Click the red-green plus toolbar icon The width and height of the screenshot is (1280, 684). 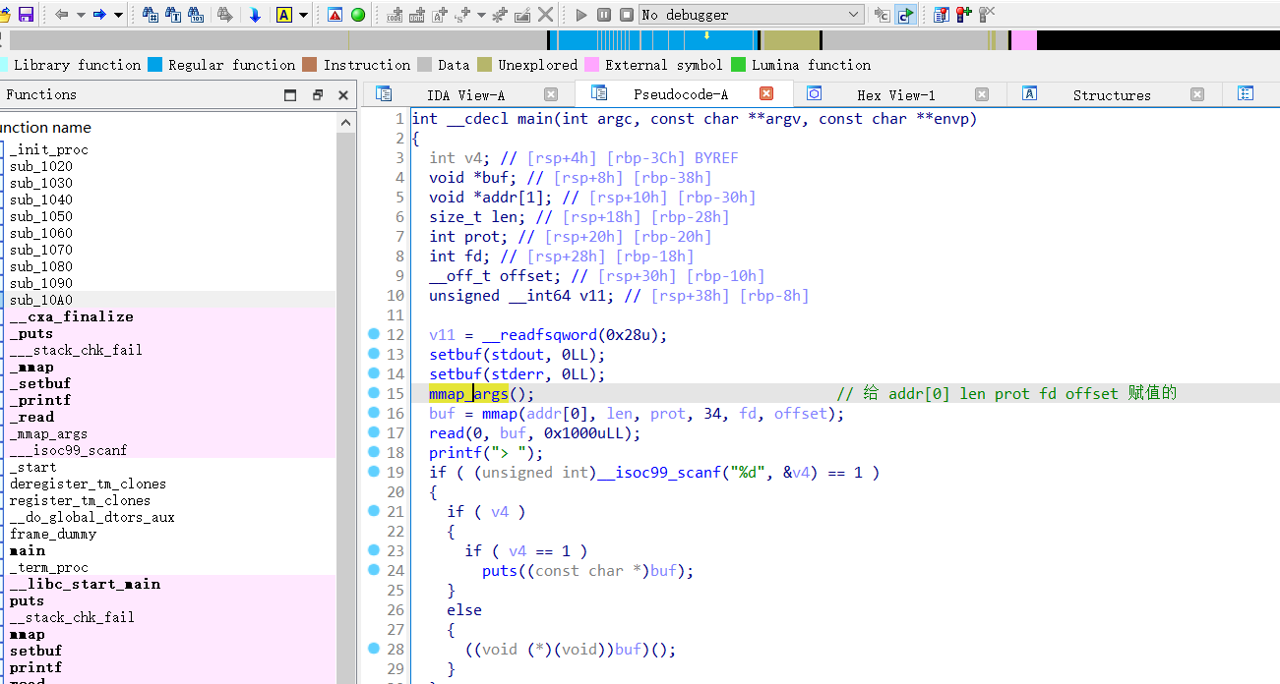(964, 15)
